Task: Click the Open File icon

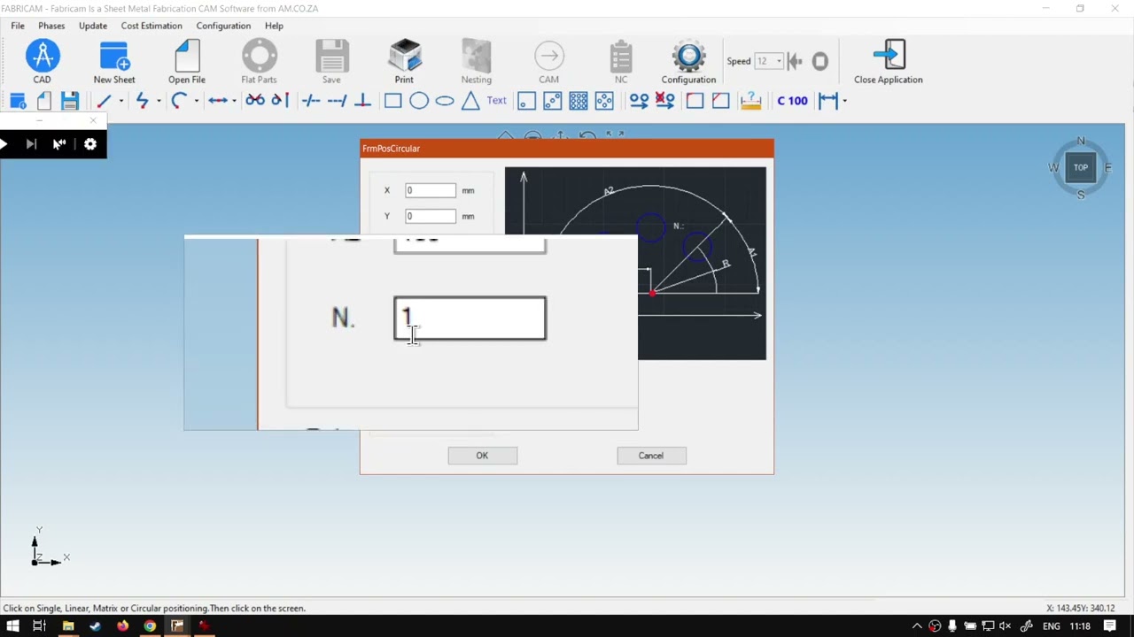Action: 187,57
